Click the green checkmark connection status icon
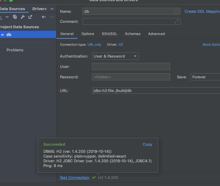The image size is (220, 186). point(94,177)
